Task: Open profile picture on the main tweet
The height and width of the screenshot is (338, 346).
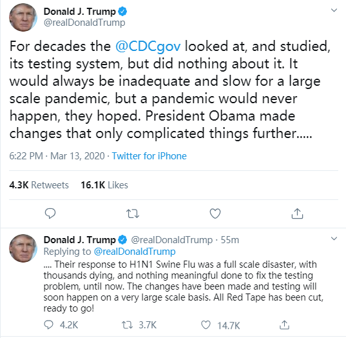Action: click(23, 17)
